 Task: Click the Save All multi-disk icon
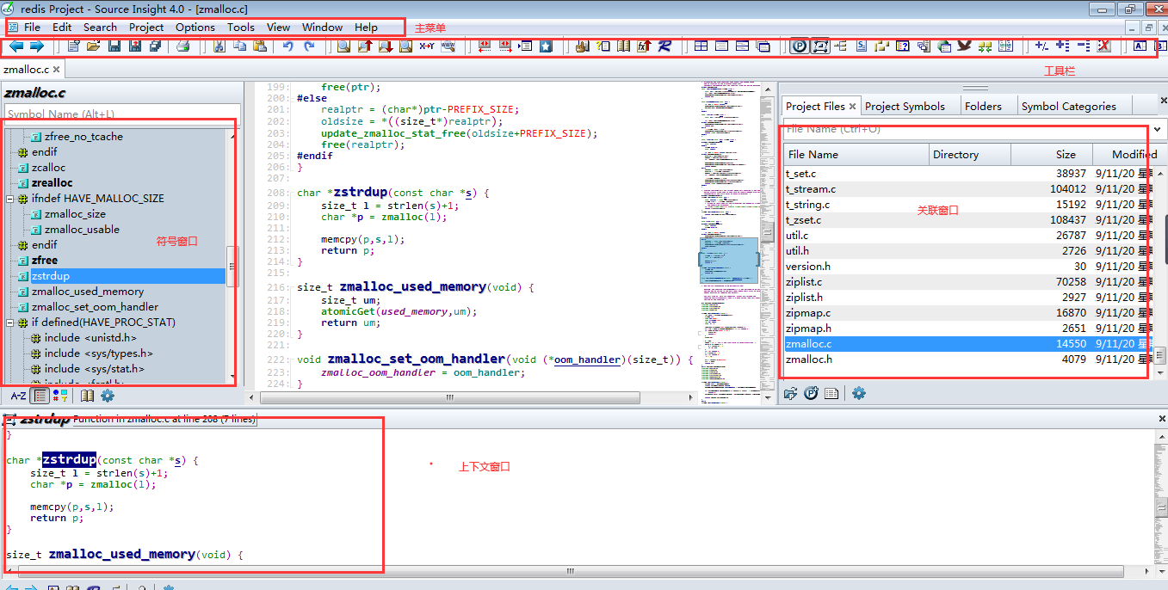[155, 46]
